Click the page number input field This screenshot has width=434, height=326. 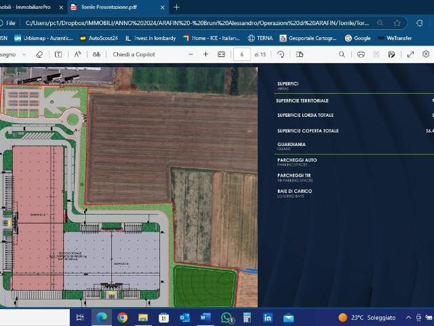[242, 54]
